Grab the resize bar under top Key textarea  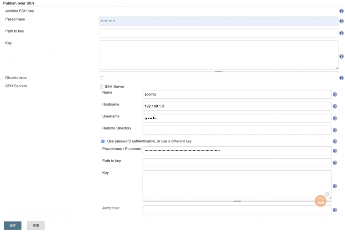(x=218, y=71)
